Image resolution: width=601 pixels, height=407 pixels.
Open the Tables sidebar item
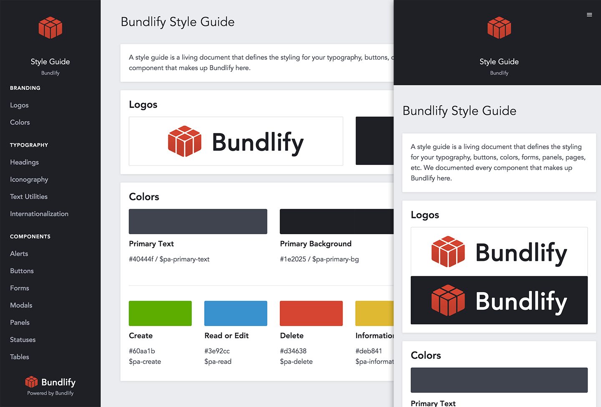click(20, 357)
